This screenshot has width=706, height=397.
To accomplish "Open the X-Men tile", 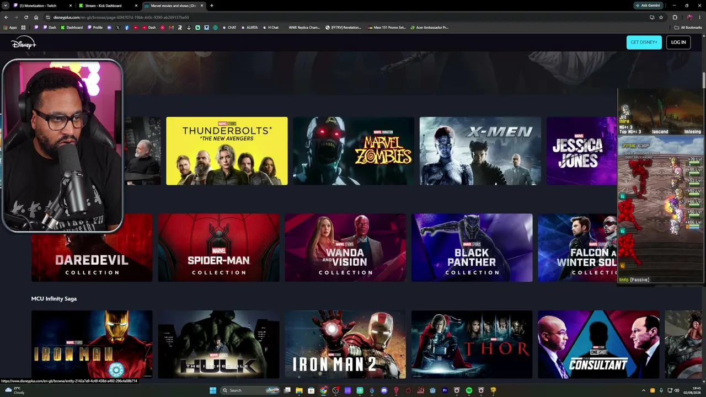I will pyautogui.click(x=480, y=151).
